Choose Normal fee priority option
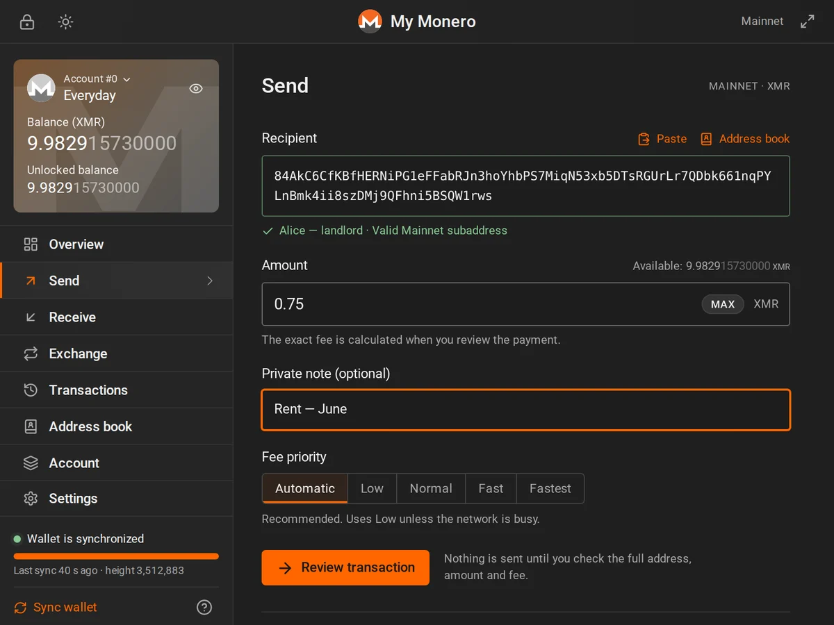 click(x=431, y=488)
